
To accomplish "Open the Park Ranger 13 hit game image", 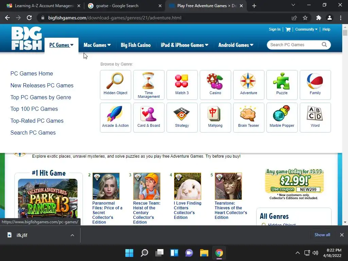I will tap(48, 198).
